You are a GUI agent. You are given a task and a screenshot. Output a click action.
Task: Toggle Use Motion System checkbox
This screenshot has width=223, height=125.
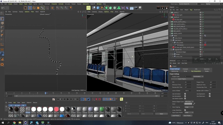[x=185, y=98]
